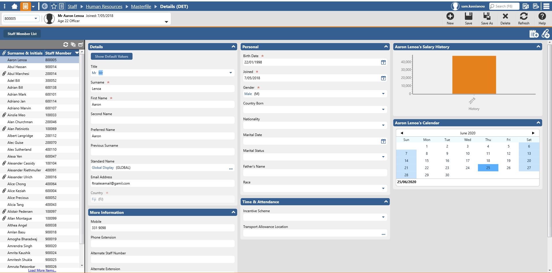Expand the Title dropdown
The height and width of the screenshot is (273, 552).
231,73
